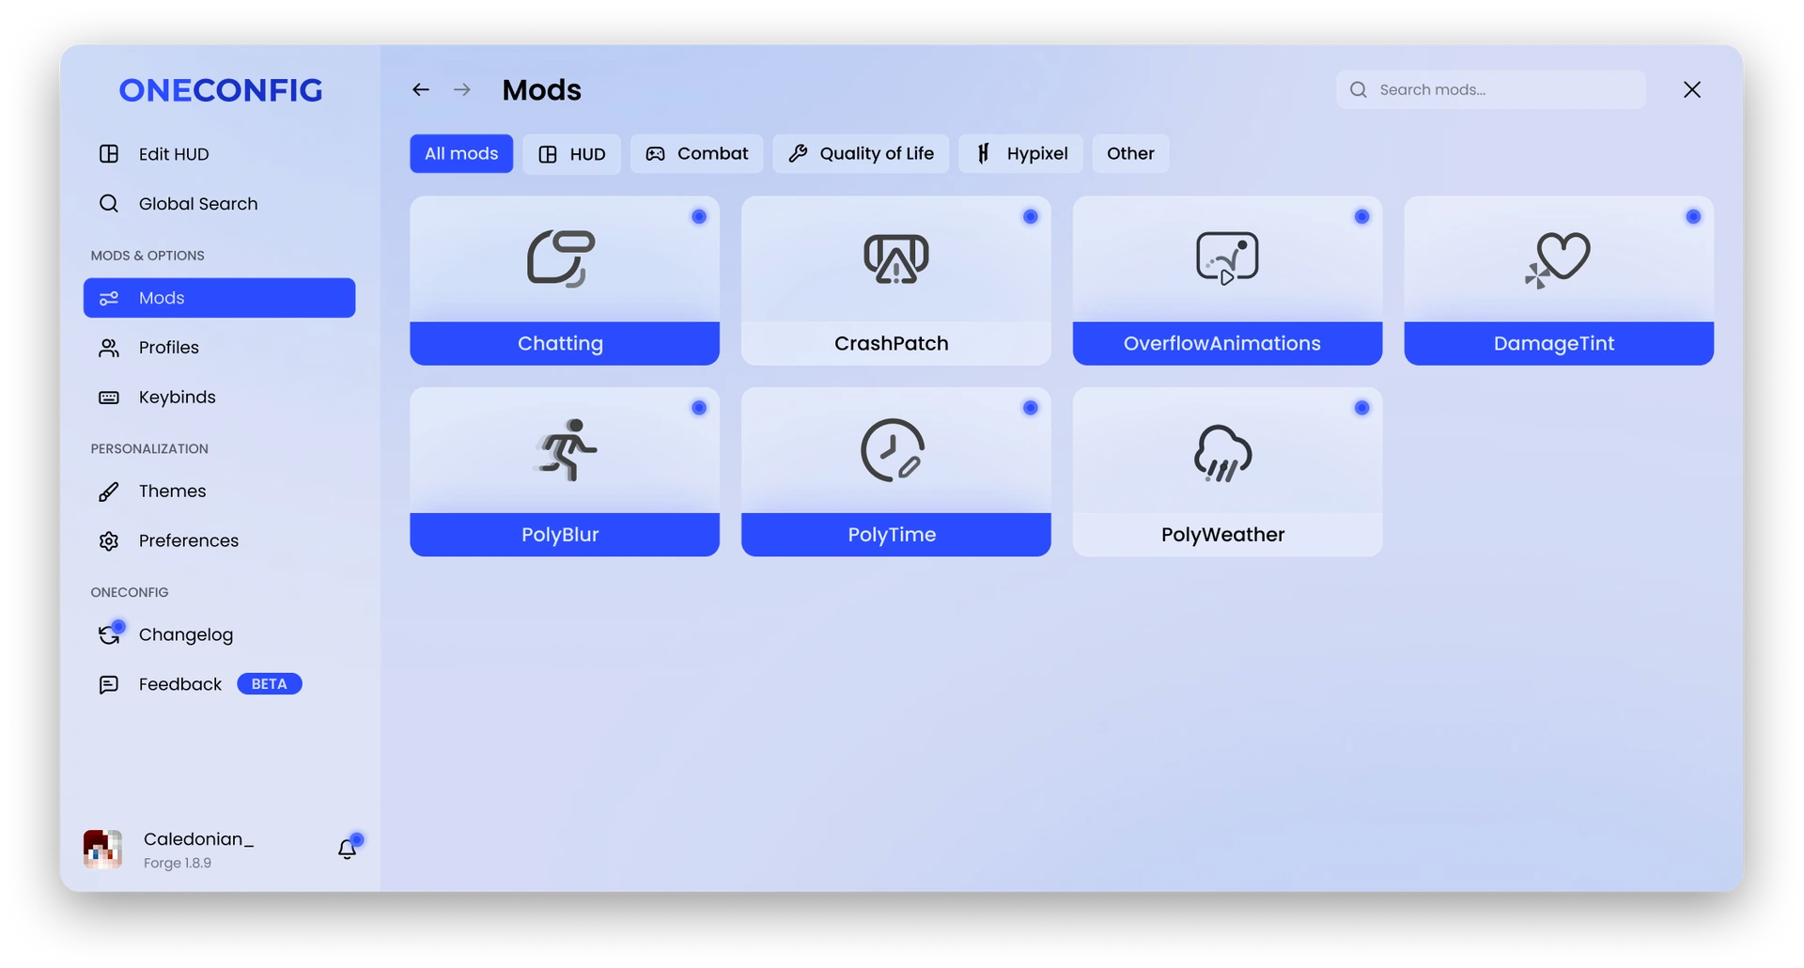
Task: Click the DamageTint heart icon
Action: pyautogui.click(x=1558, y=259)
